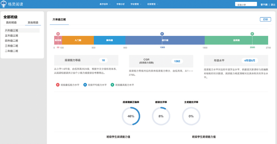Click the 曹宇鹏 user name link
Viewport: 277px width, 144px height.
pyautogui.click(x=264, y=5)
